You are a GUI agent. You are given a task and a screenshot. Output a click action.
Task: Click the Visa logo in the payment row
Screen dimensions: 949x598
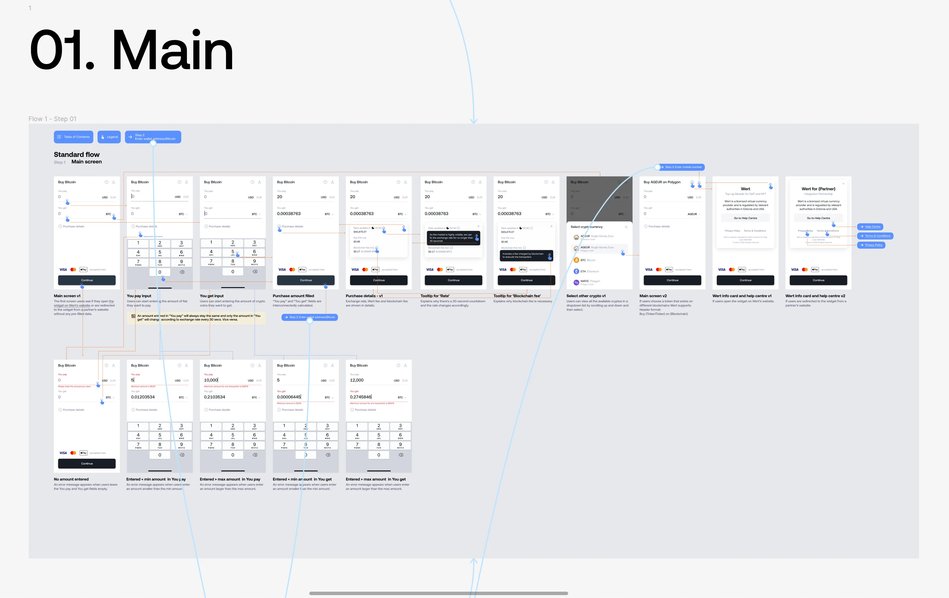(63, 270)
